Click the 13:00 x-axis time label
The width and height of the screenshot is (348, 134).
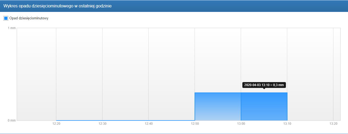[x=241, y=123]
